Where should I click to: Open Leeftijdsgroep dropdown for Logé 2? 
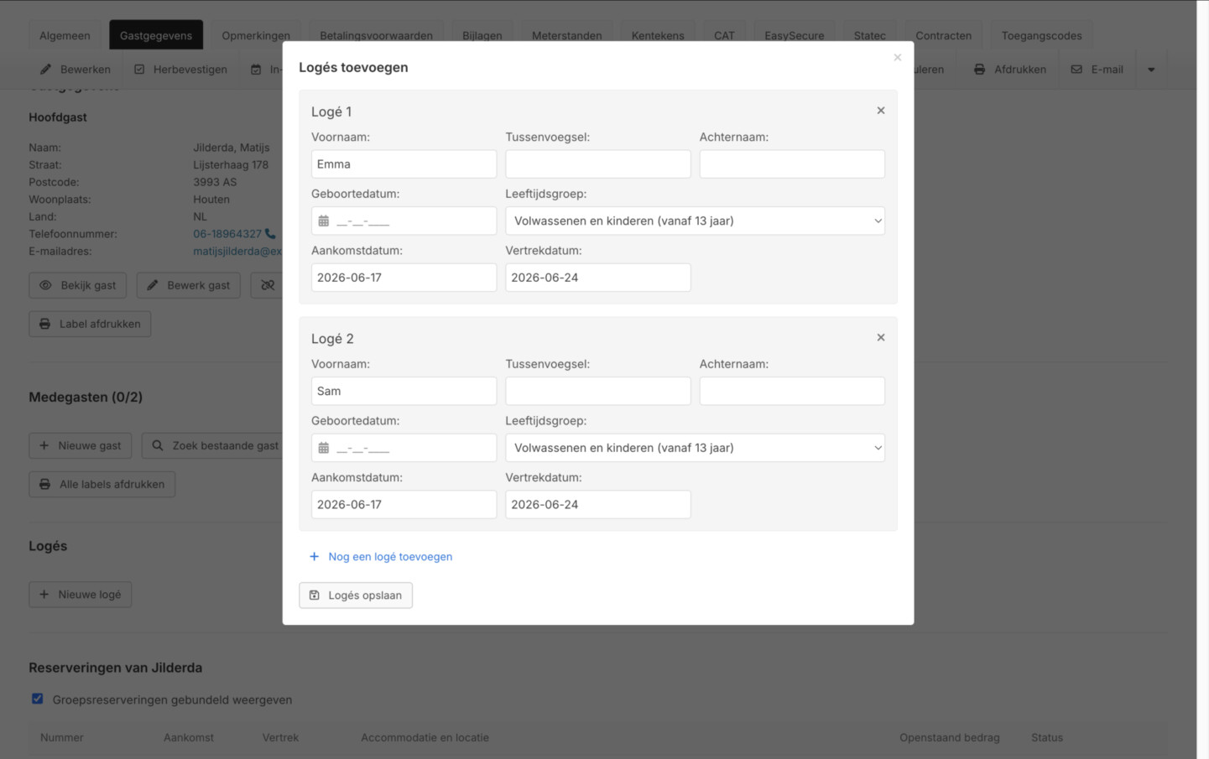[695, 448]
